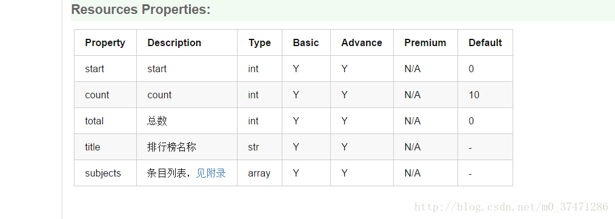Click the Advance column header

(x=362, y=42)
